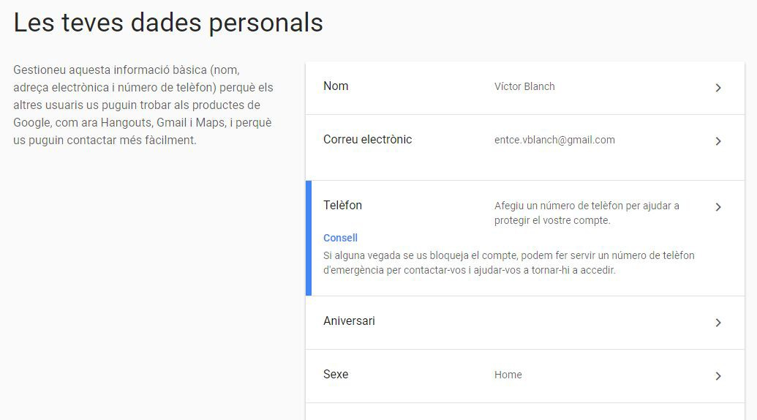Click the chevron beside the Gmail address
The height and width of the screenshot is (420, 757).
718,141
